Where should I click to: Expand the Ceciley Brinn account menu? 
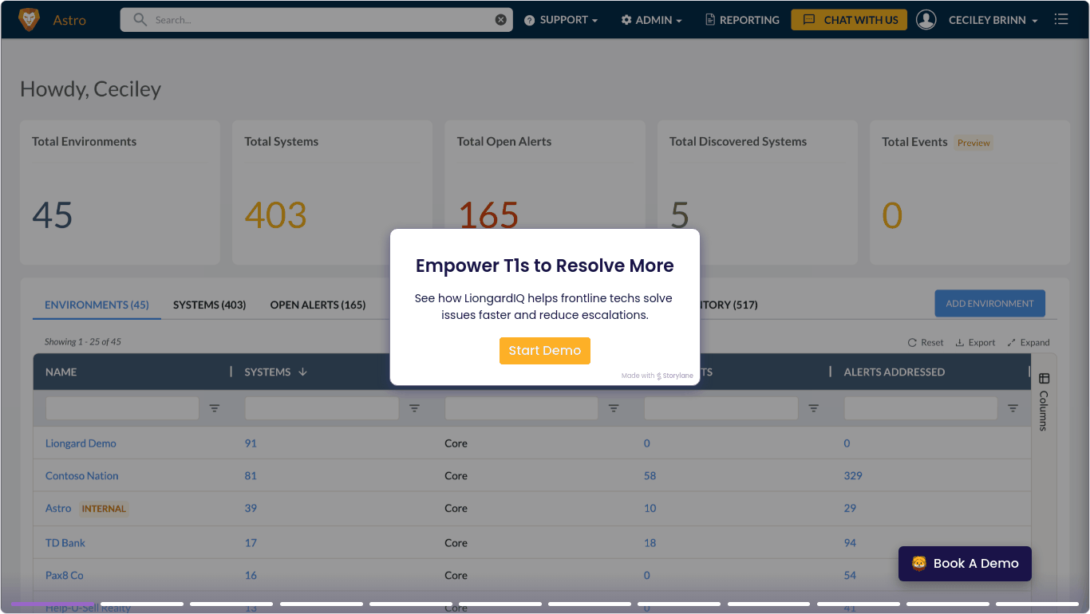993,20
